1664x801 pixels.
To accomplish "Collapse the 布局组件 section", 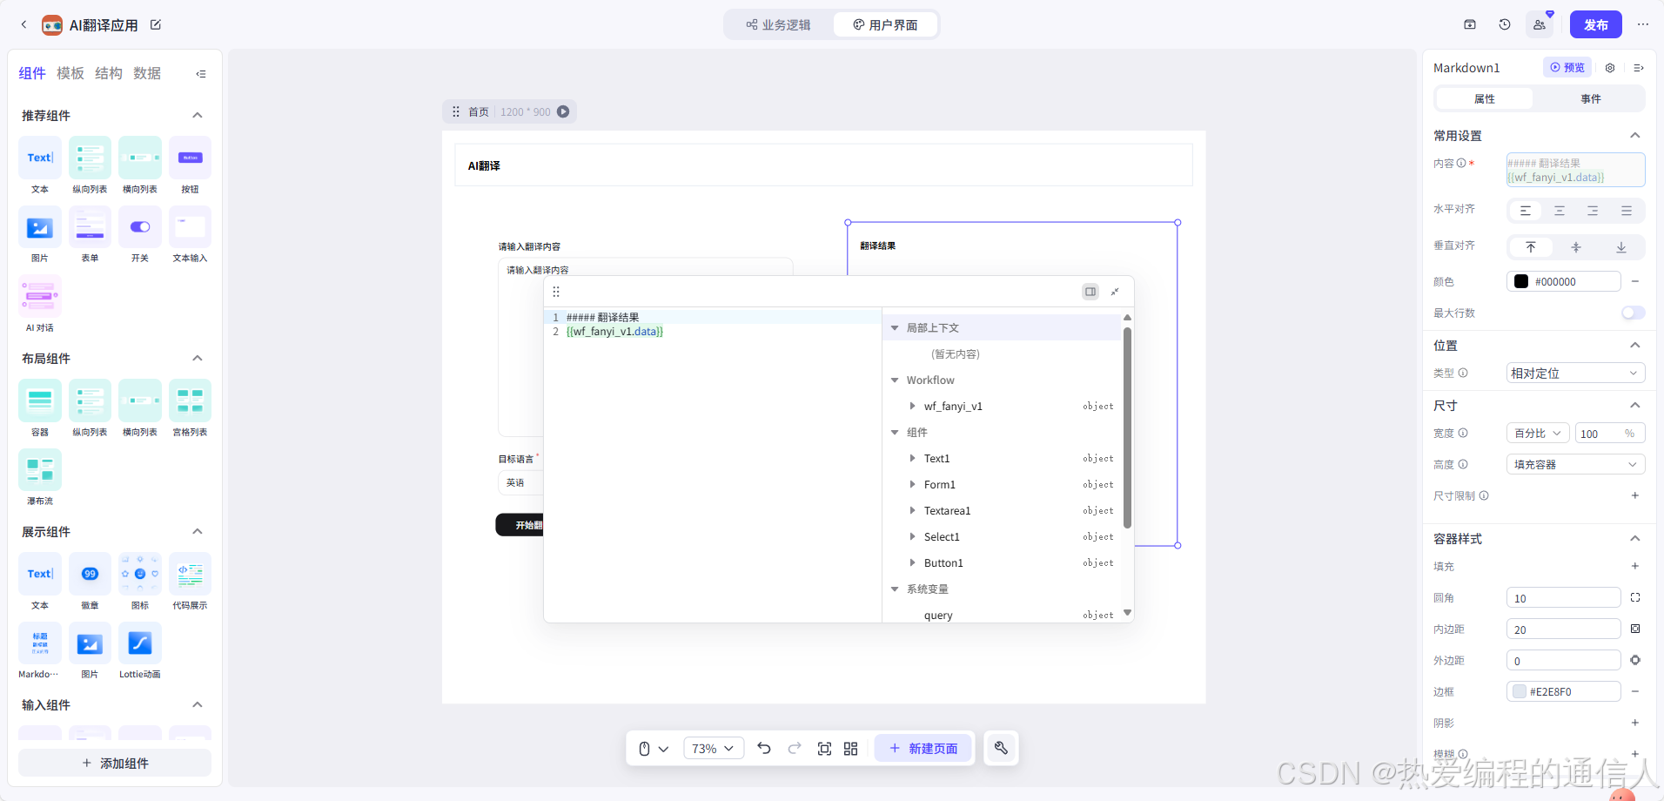I will (x=198, y=358).
